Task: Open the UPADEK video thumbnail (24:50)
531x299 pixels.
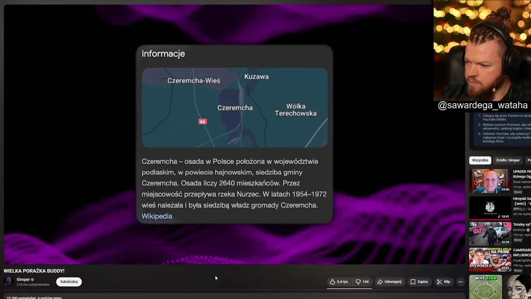Action: click(490, 181)
